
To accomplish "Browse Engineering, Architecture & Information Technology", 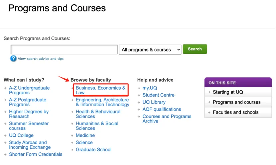I will (x=102, y=102).
